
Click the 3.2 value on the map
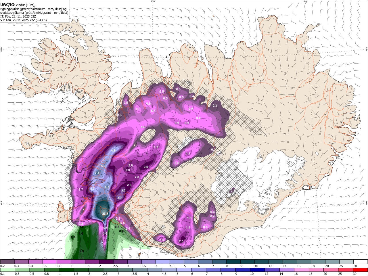[123, 190]
